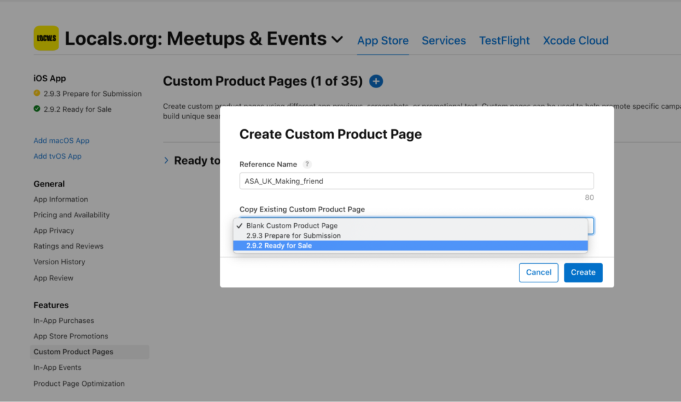Switch to the TestFlight tab

point(504,40)
